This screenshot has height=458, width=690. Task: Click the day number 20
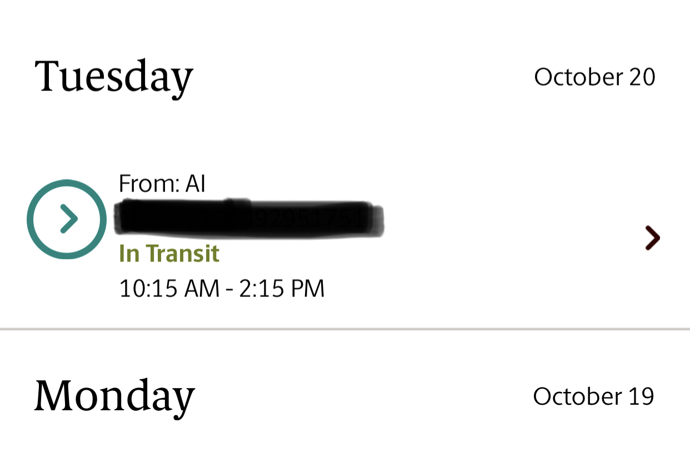(x=643, y=77)
